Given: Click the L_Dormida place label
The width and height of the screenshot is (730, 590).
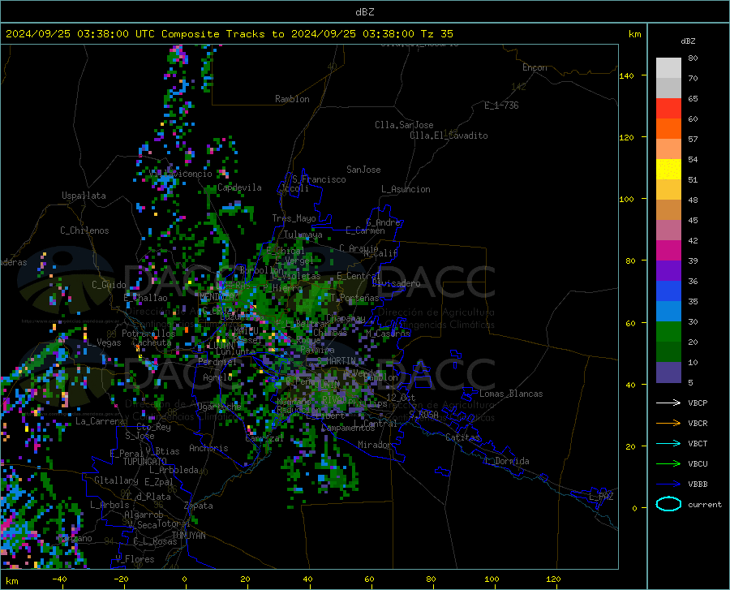Looking at the screenshot, I should point(507,461).
